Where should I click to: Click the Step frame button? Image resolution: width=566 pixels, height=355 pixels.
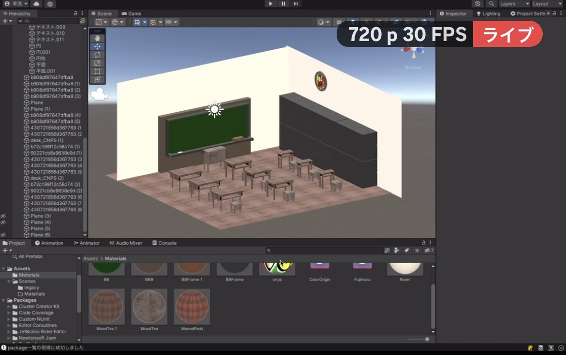[x=296, y=3]
